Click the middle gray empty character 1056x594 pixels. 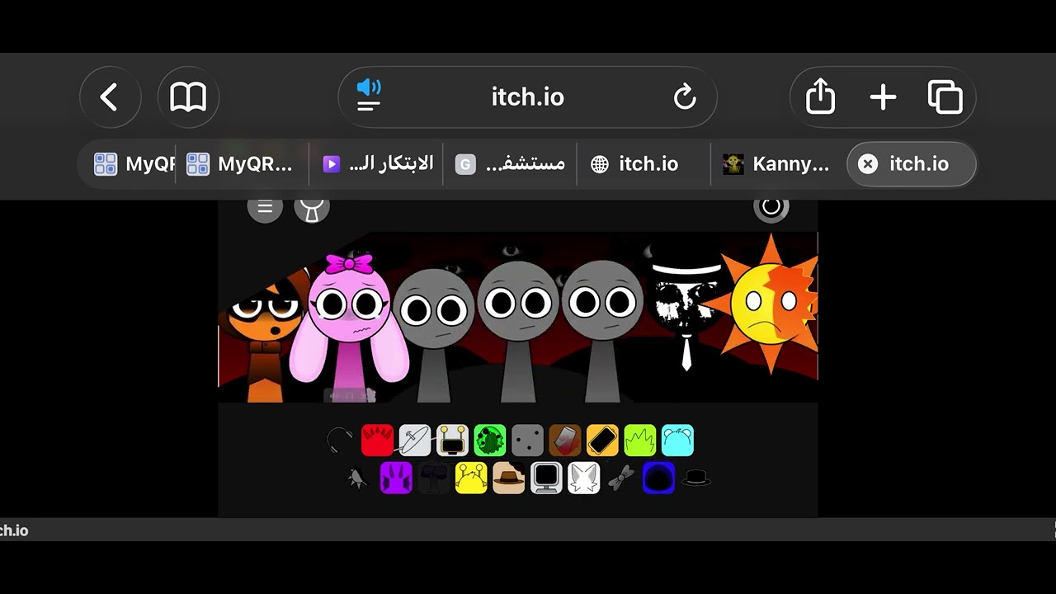click(x=518, y=331)
